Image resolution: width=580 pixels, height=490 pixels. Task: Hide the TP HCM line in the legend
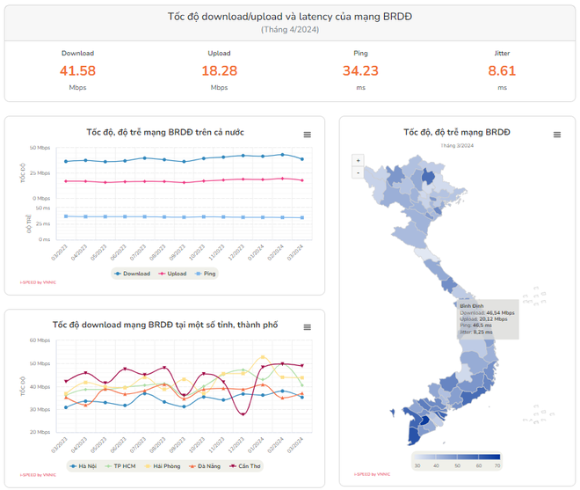(120, 465)
